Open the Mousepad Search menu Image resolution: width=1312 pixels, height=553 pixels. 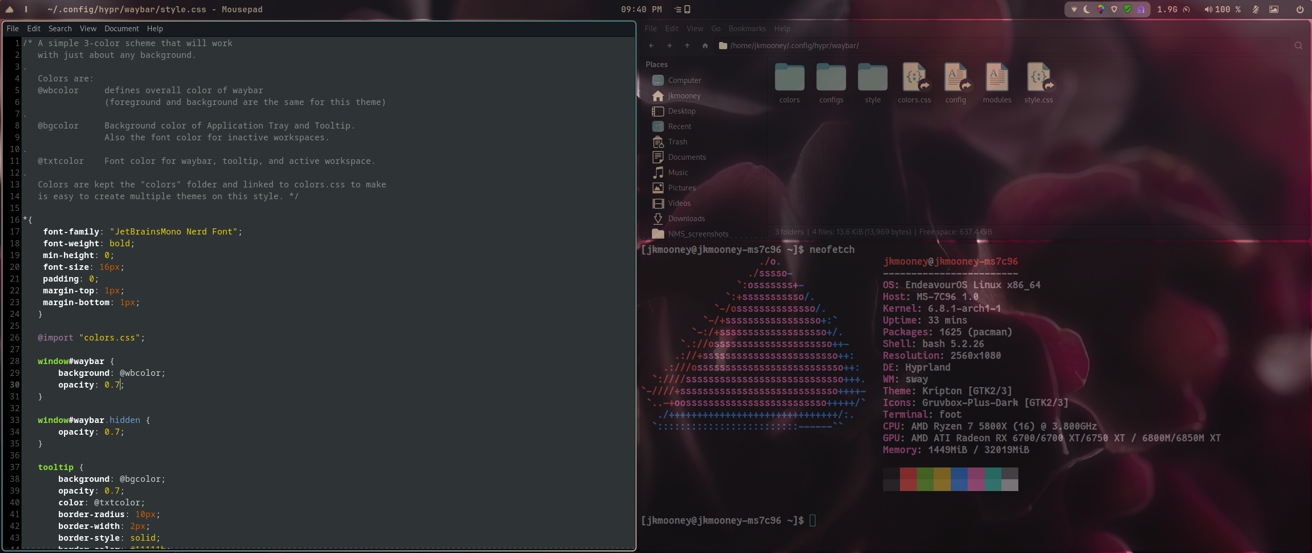click(x=60, y=29)
